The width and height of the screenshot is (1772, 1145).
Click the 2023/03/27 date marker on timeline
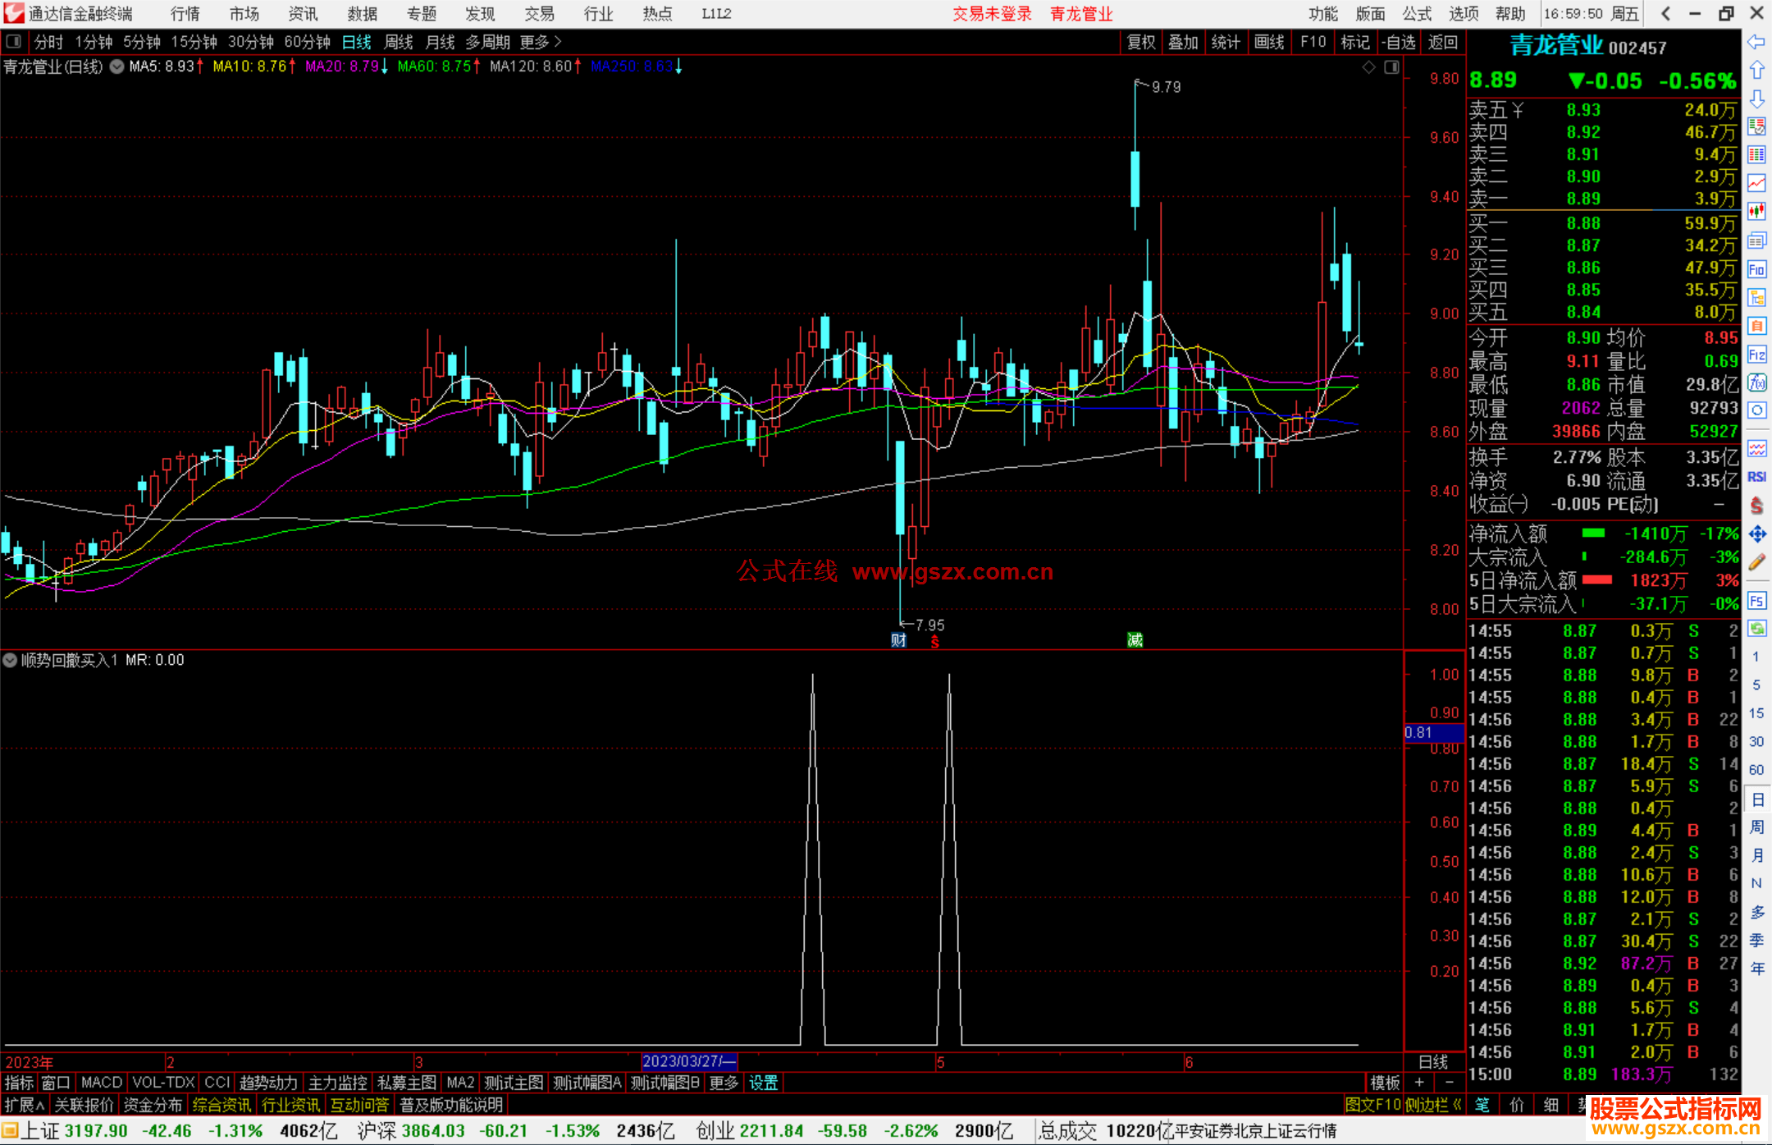click(x=687, y=1061)
